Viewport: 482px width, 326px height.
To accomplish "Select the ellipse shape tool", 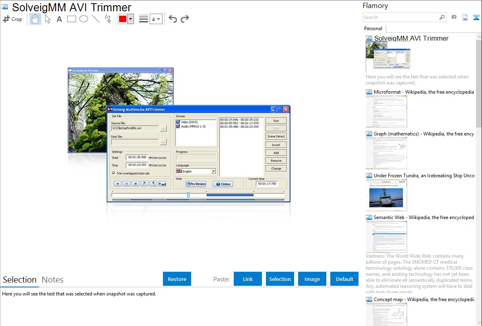I will 84,19.
